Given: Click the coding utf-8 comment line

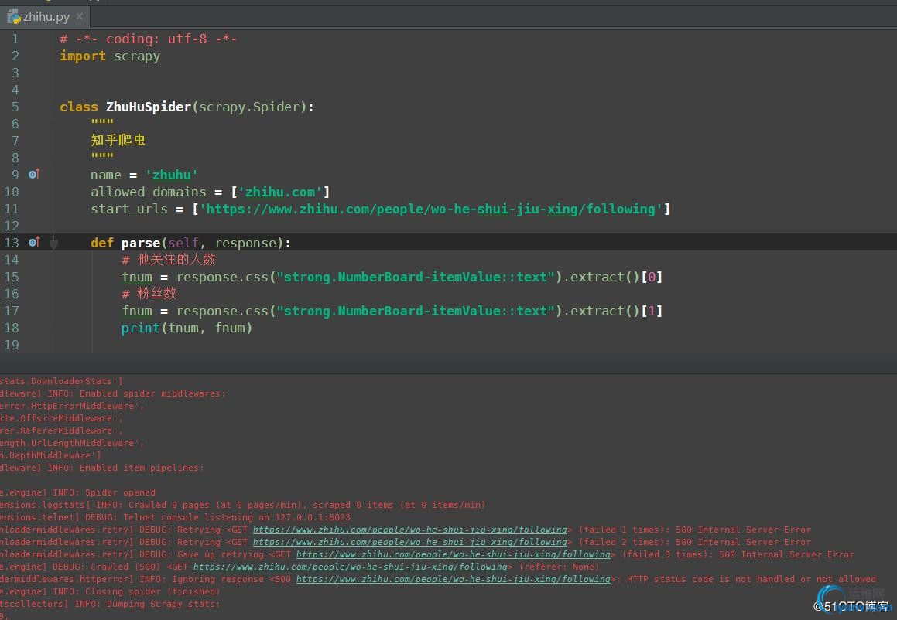Looking at the screenshot, I should pyautogui.click(x=148, y=39).
